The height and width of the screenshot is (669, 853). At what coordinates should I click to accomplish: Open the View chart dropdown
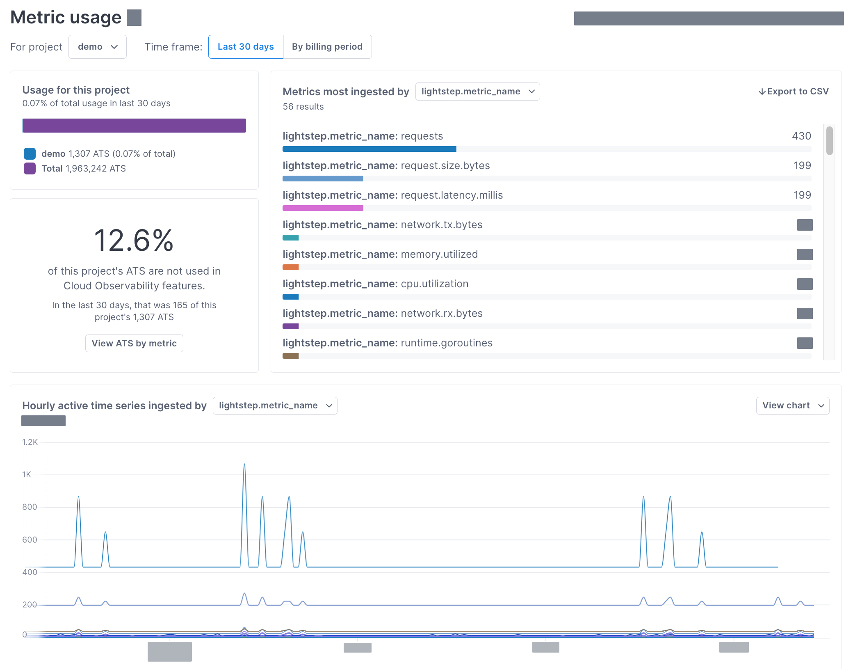click(792, 406)
